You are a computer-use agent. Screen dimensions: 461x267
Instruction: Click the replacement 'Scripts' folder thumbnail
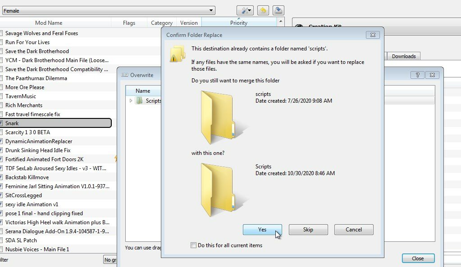(224, 190)
